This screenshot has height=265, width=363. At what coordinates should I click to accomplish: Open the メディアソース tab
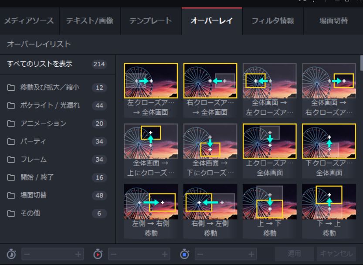(x=28, y=20)
